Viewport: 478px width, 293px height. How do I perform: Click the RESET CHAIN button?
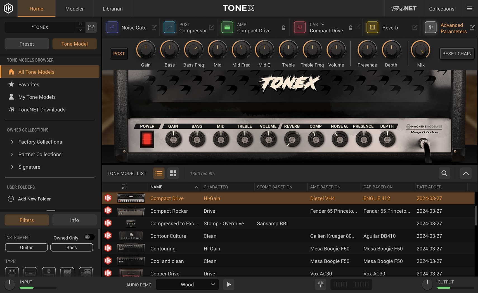[x=457, y=53]
